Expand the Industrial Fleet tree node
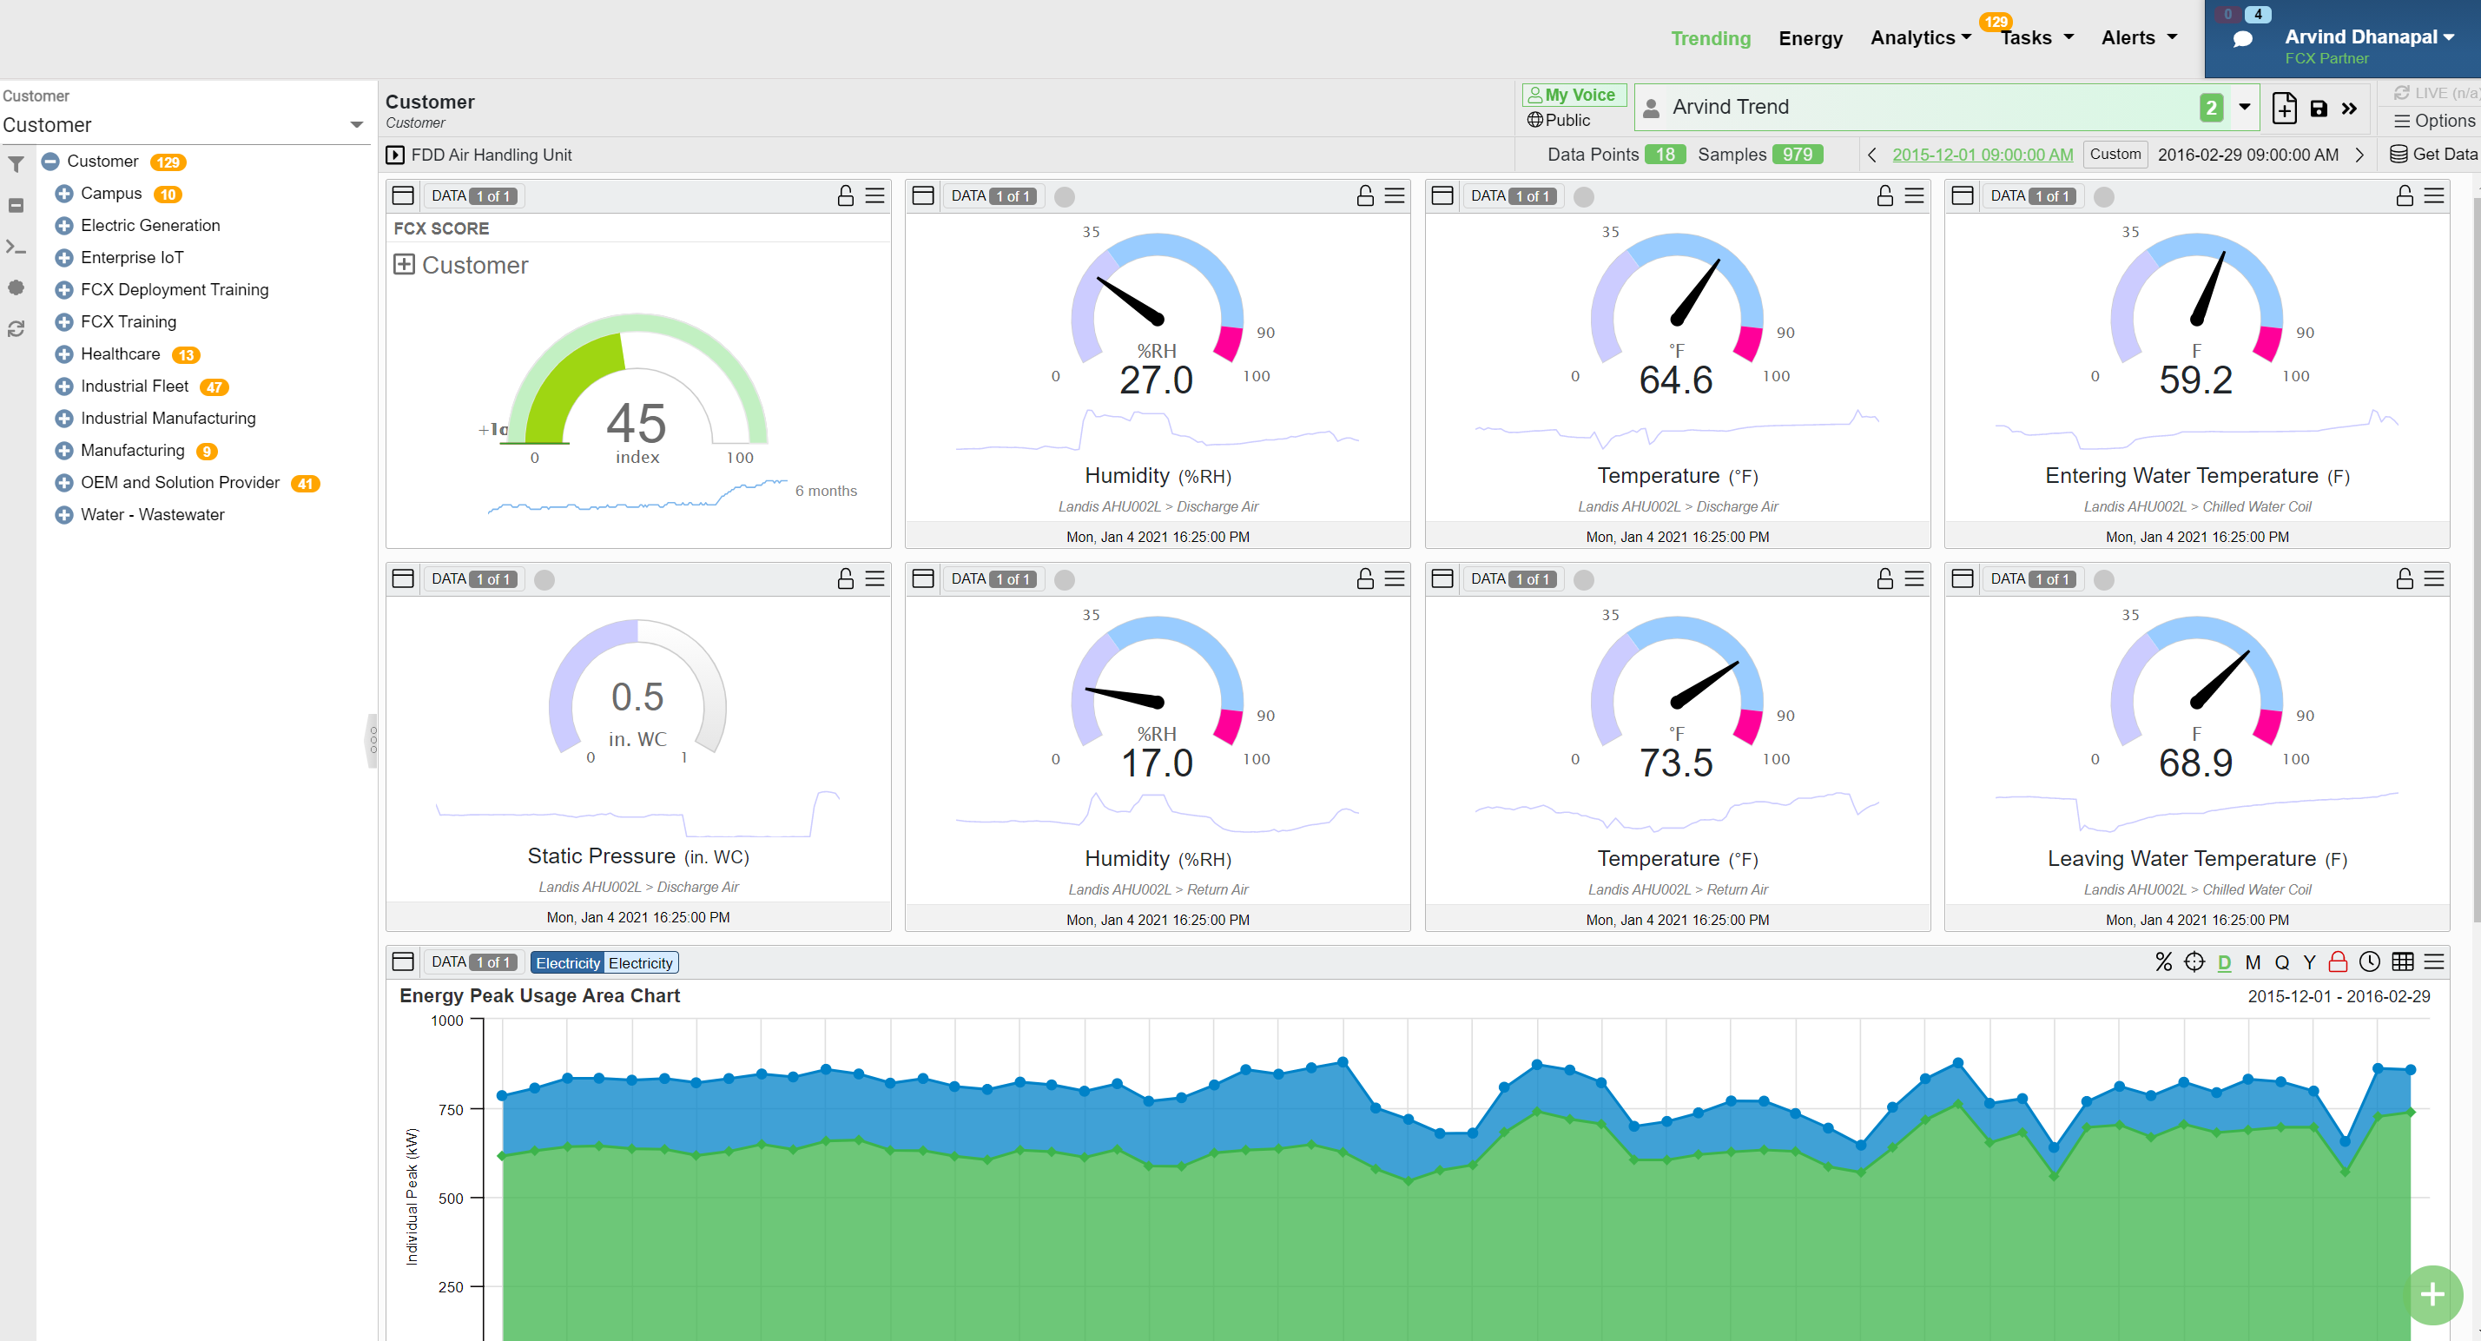2481x1341 pixels. (x=63, y=386)
